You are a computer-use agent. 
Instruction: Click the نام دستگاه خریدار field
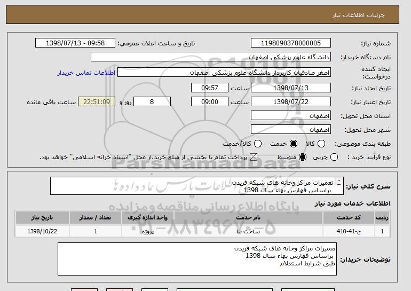tap(211, 57)
